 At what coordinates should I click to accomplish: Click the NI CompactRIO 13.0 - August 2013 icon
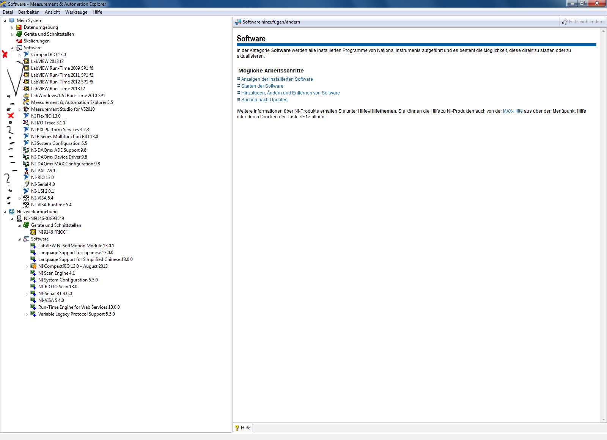pos(33,266)
